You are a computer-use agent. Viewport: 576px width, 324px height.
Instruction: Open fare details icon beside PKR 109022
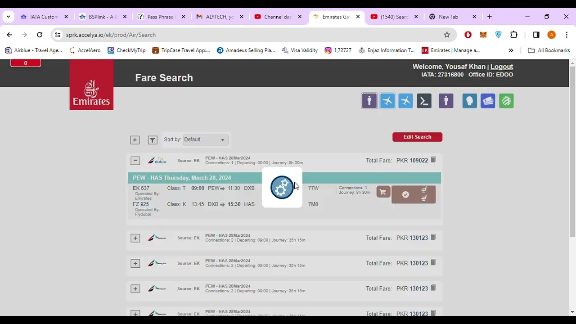tap(433, 160)
